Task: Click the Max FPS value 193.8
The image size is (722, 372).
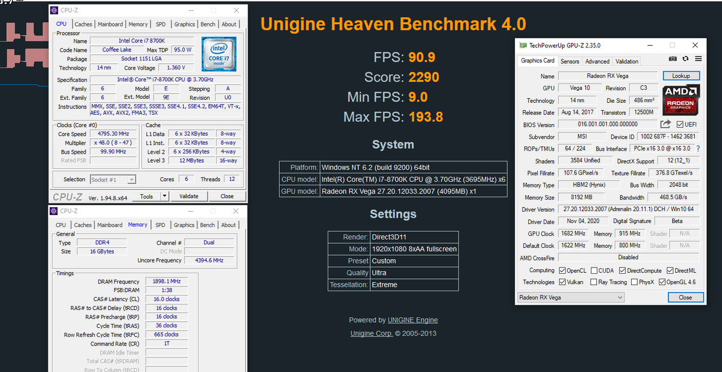Action: pos(425,117)
